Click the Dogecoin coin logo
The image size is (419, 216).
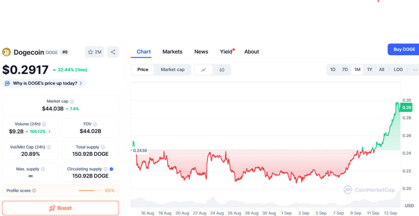pyautogui.click(x=7, y=52)
